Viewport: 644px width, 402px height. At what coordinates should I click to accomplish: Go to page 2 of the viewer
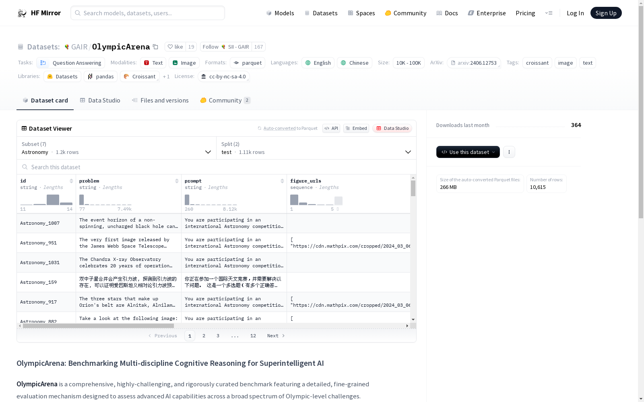204,336
